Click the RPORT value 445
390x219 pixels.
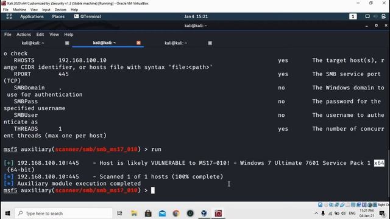tap(63, 74)
